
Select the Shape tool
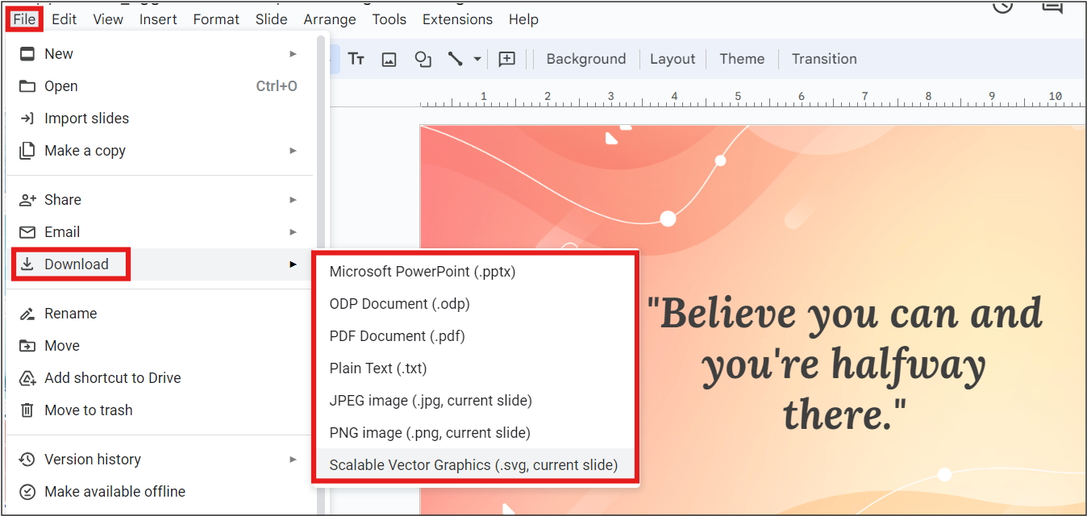coord(423,58)
